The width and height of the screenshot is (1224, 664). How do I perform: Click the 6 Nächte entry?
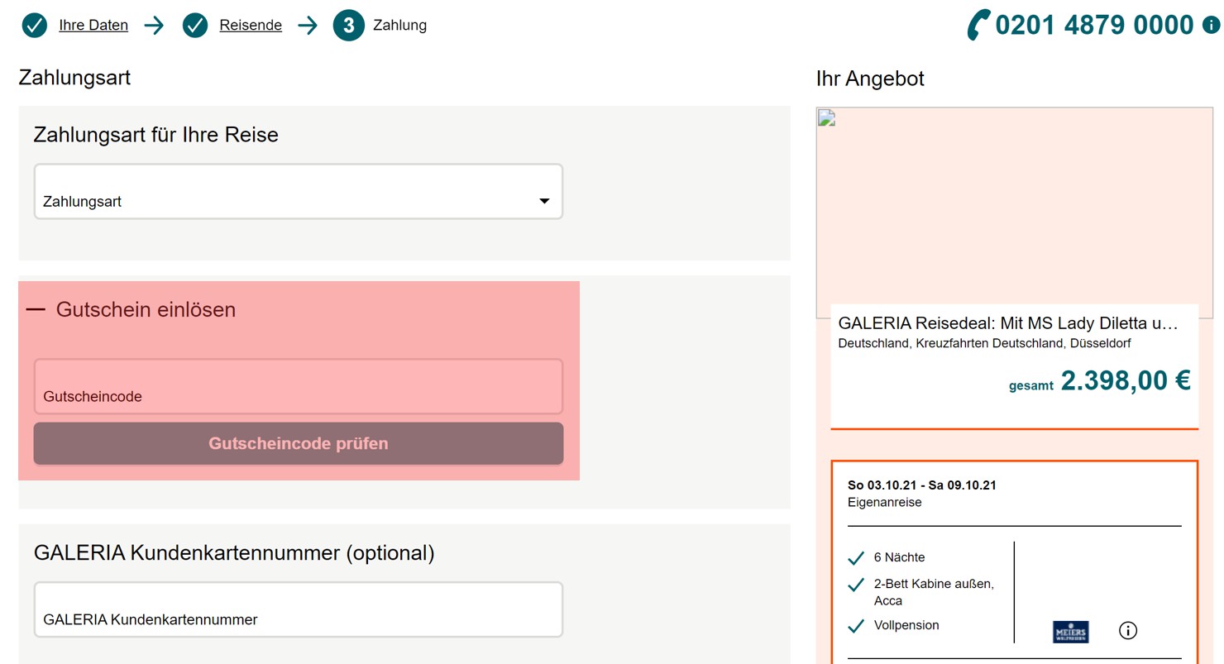tap(899, 557)
